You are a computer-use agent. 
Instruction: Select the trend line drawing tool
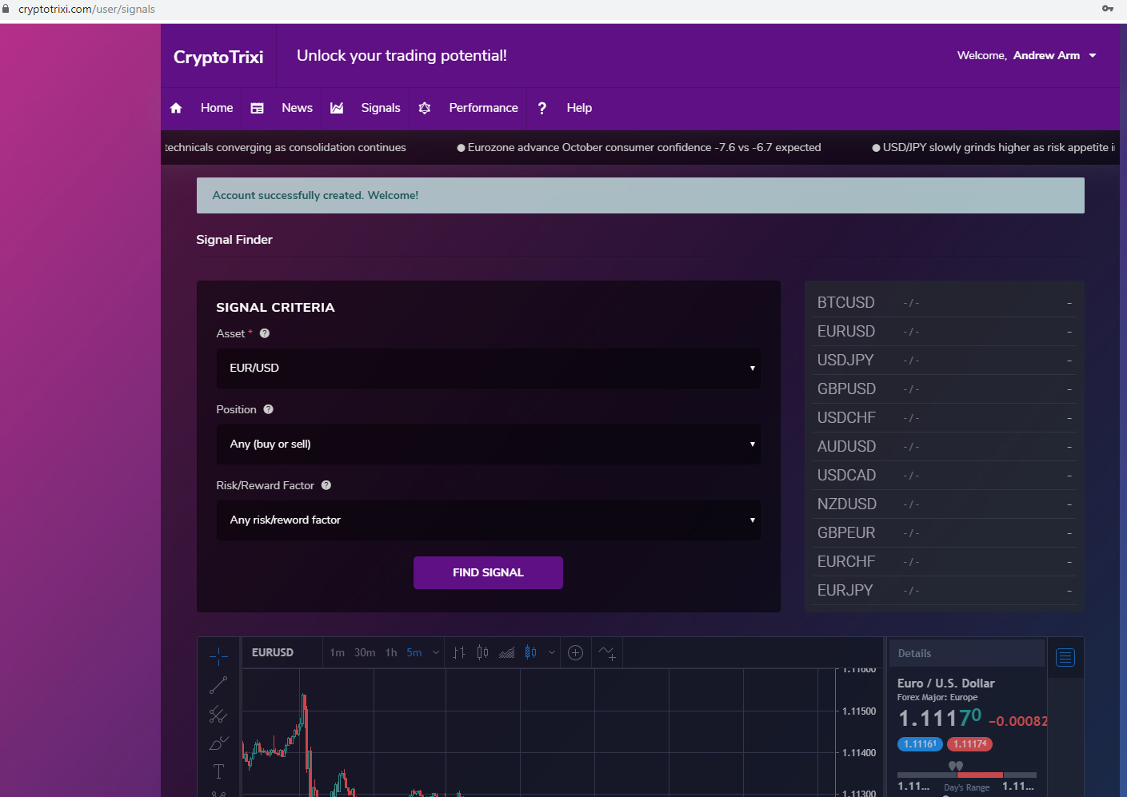click(x=218, y=686)
